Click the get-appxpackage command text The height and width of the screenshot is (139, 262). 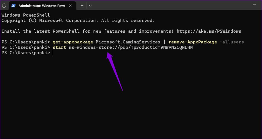73,42
